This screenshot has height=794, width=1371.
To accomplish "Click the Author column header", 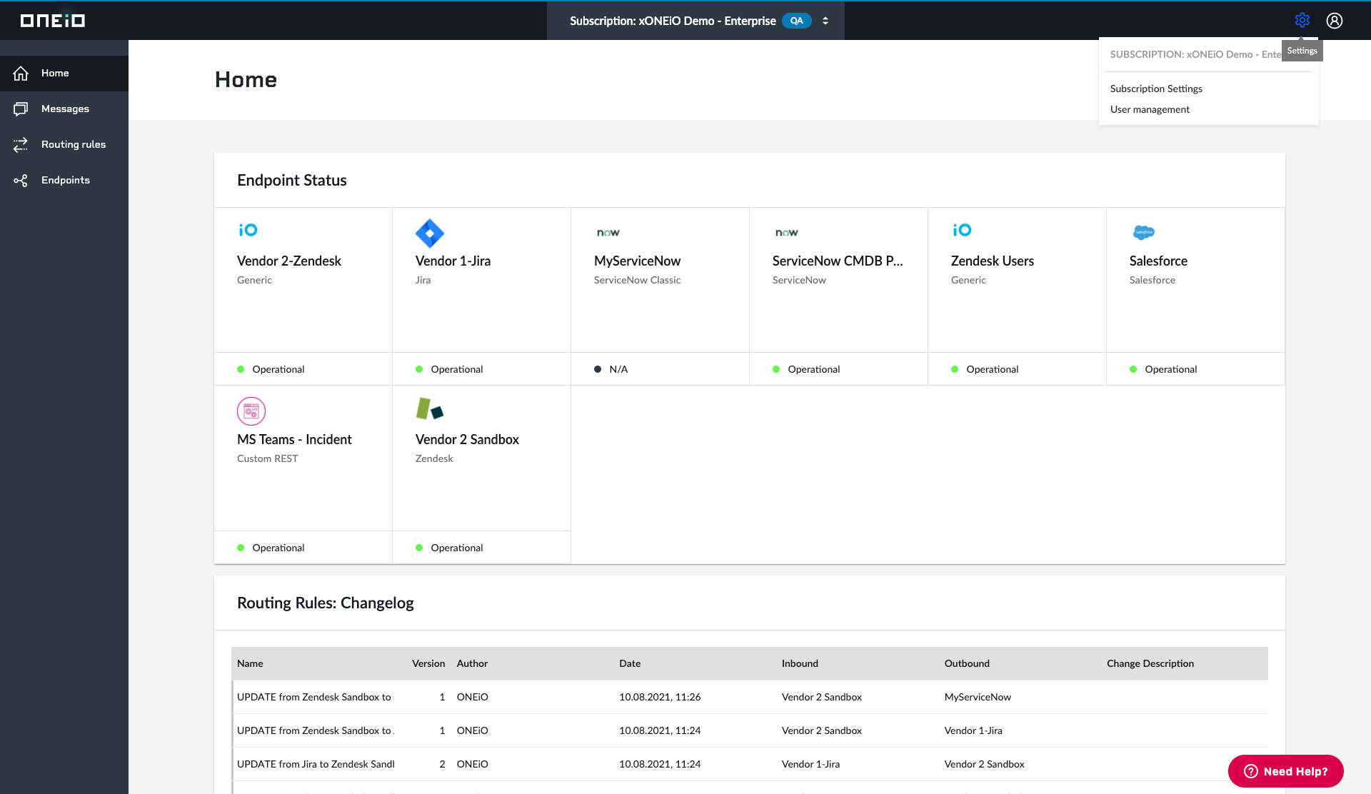I will (472, 663).
